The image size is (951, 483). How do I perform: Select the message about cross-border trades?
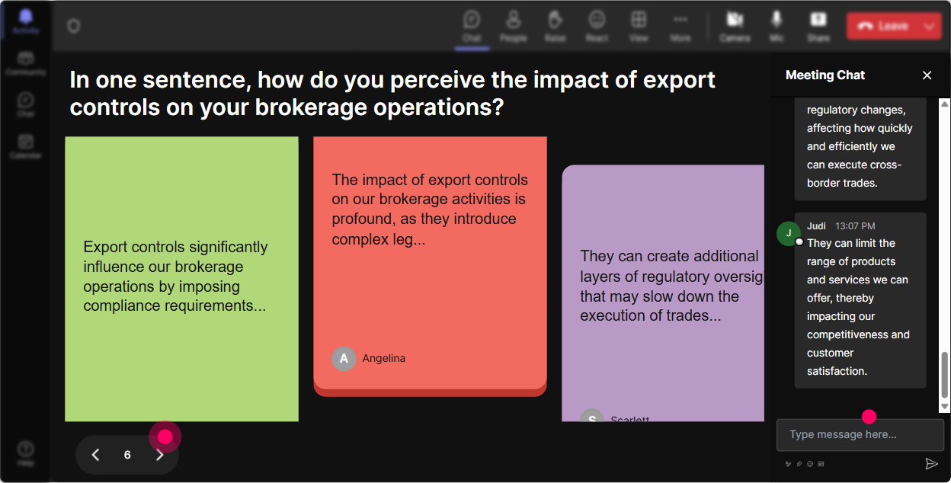pos(860,148)
